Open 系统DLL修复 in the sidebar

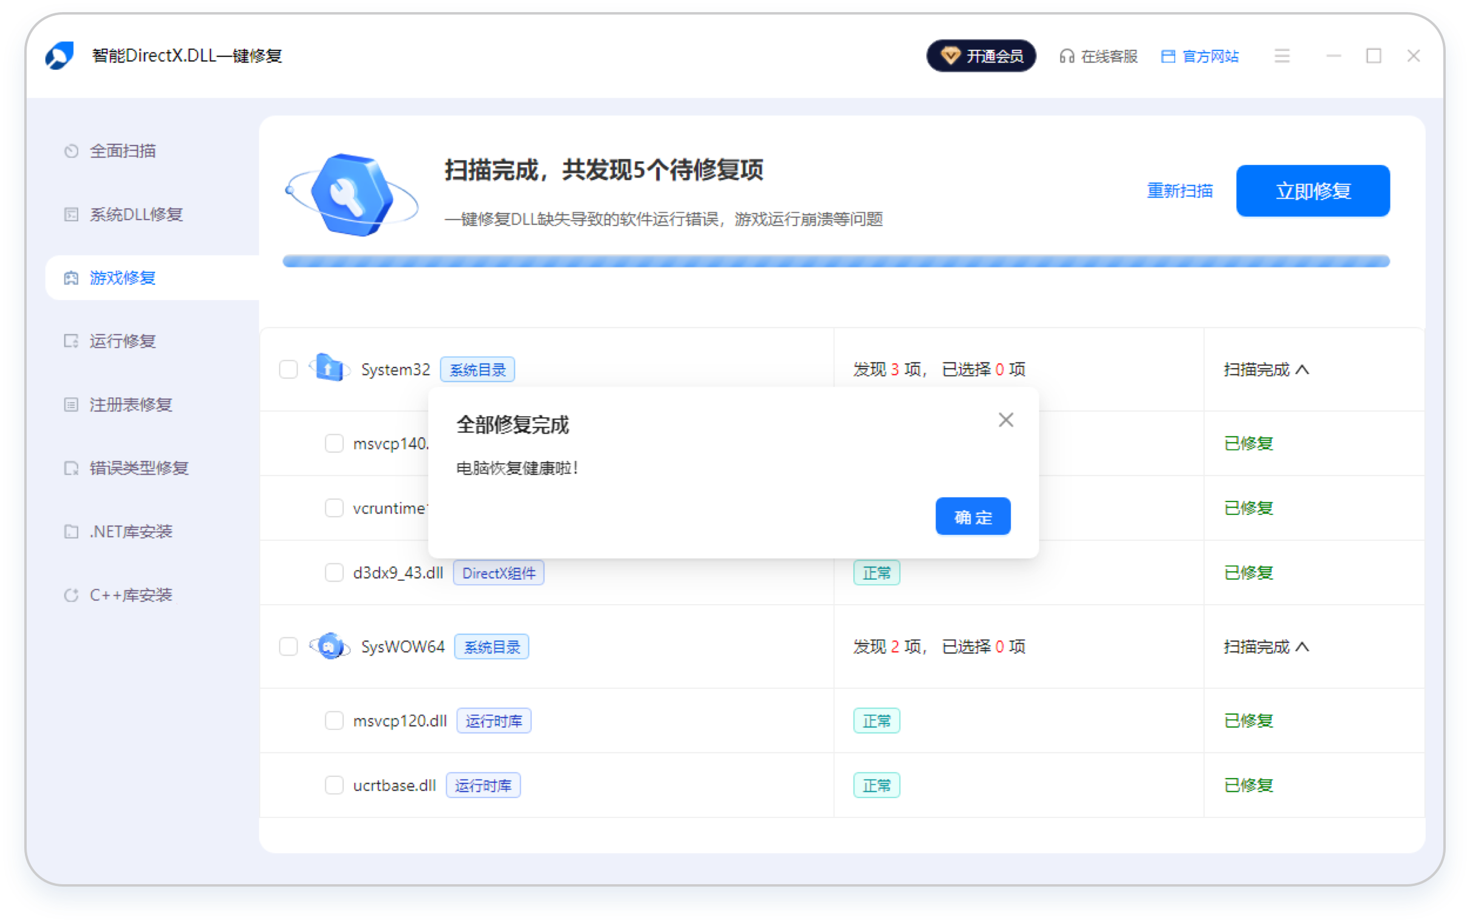(135, 214)
